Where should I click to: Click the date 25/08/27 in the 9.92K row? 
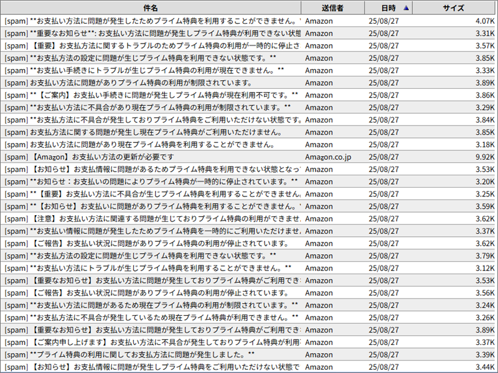pyautogui.click(x=383, y=157)
